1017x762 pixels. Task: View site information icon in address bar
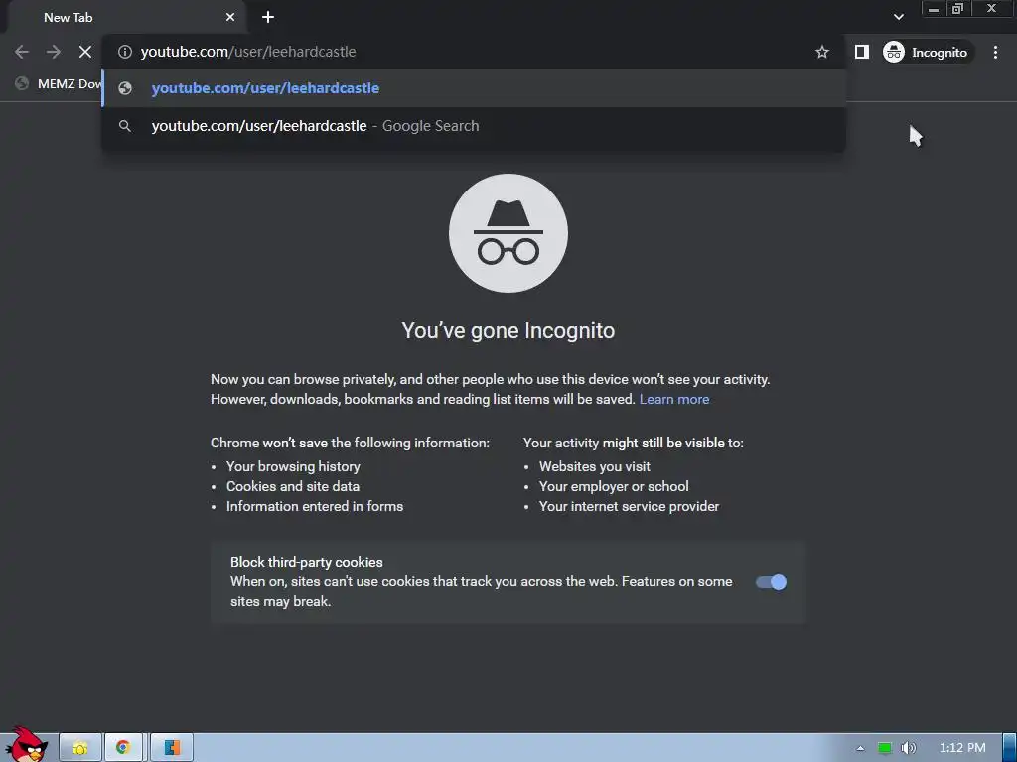pos(125,52)
